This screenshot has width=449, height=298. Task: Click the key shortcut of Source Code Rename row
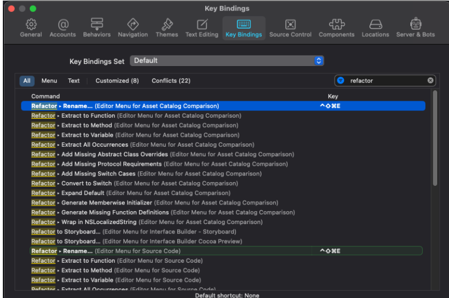(x=330, y=251)
